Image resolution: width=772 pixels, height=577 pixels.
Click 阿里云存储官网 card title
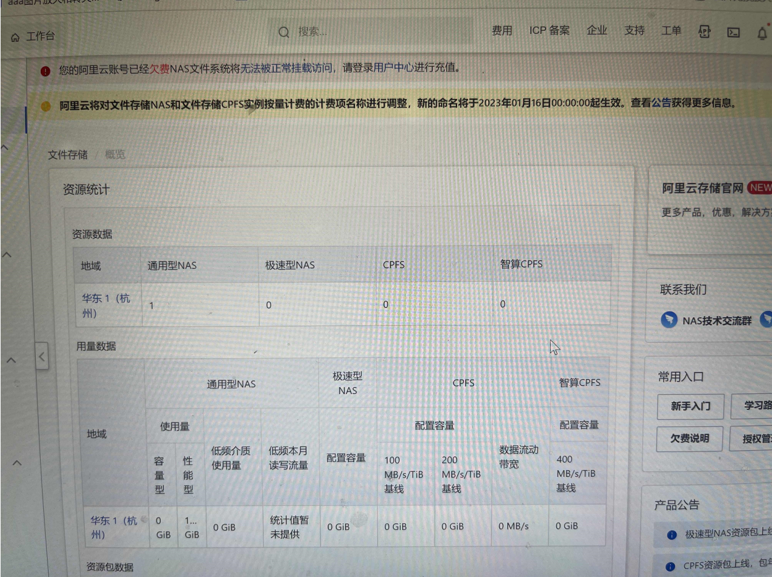702,189
